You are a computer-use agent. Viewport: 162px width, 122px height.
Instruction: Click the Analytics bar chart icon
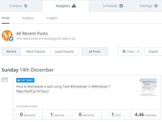pos(74,6)
